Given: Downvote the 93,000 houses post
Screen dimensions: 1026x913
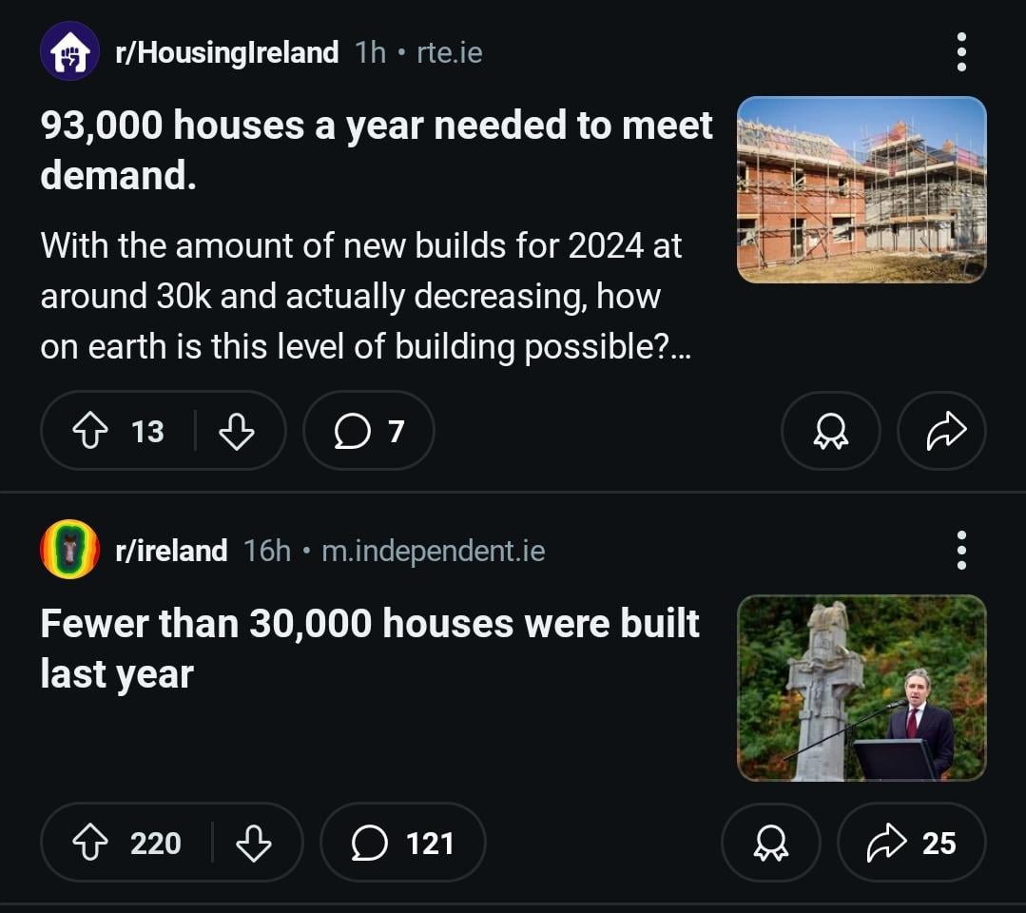Looking at the screenshot, I should tap(236, 431).
